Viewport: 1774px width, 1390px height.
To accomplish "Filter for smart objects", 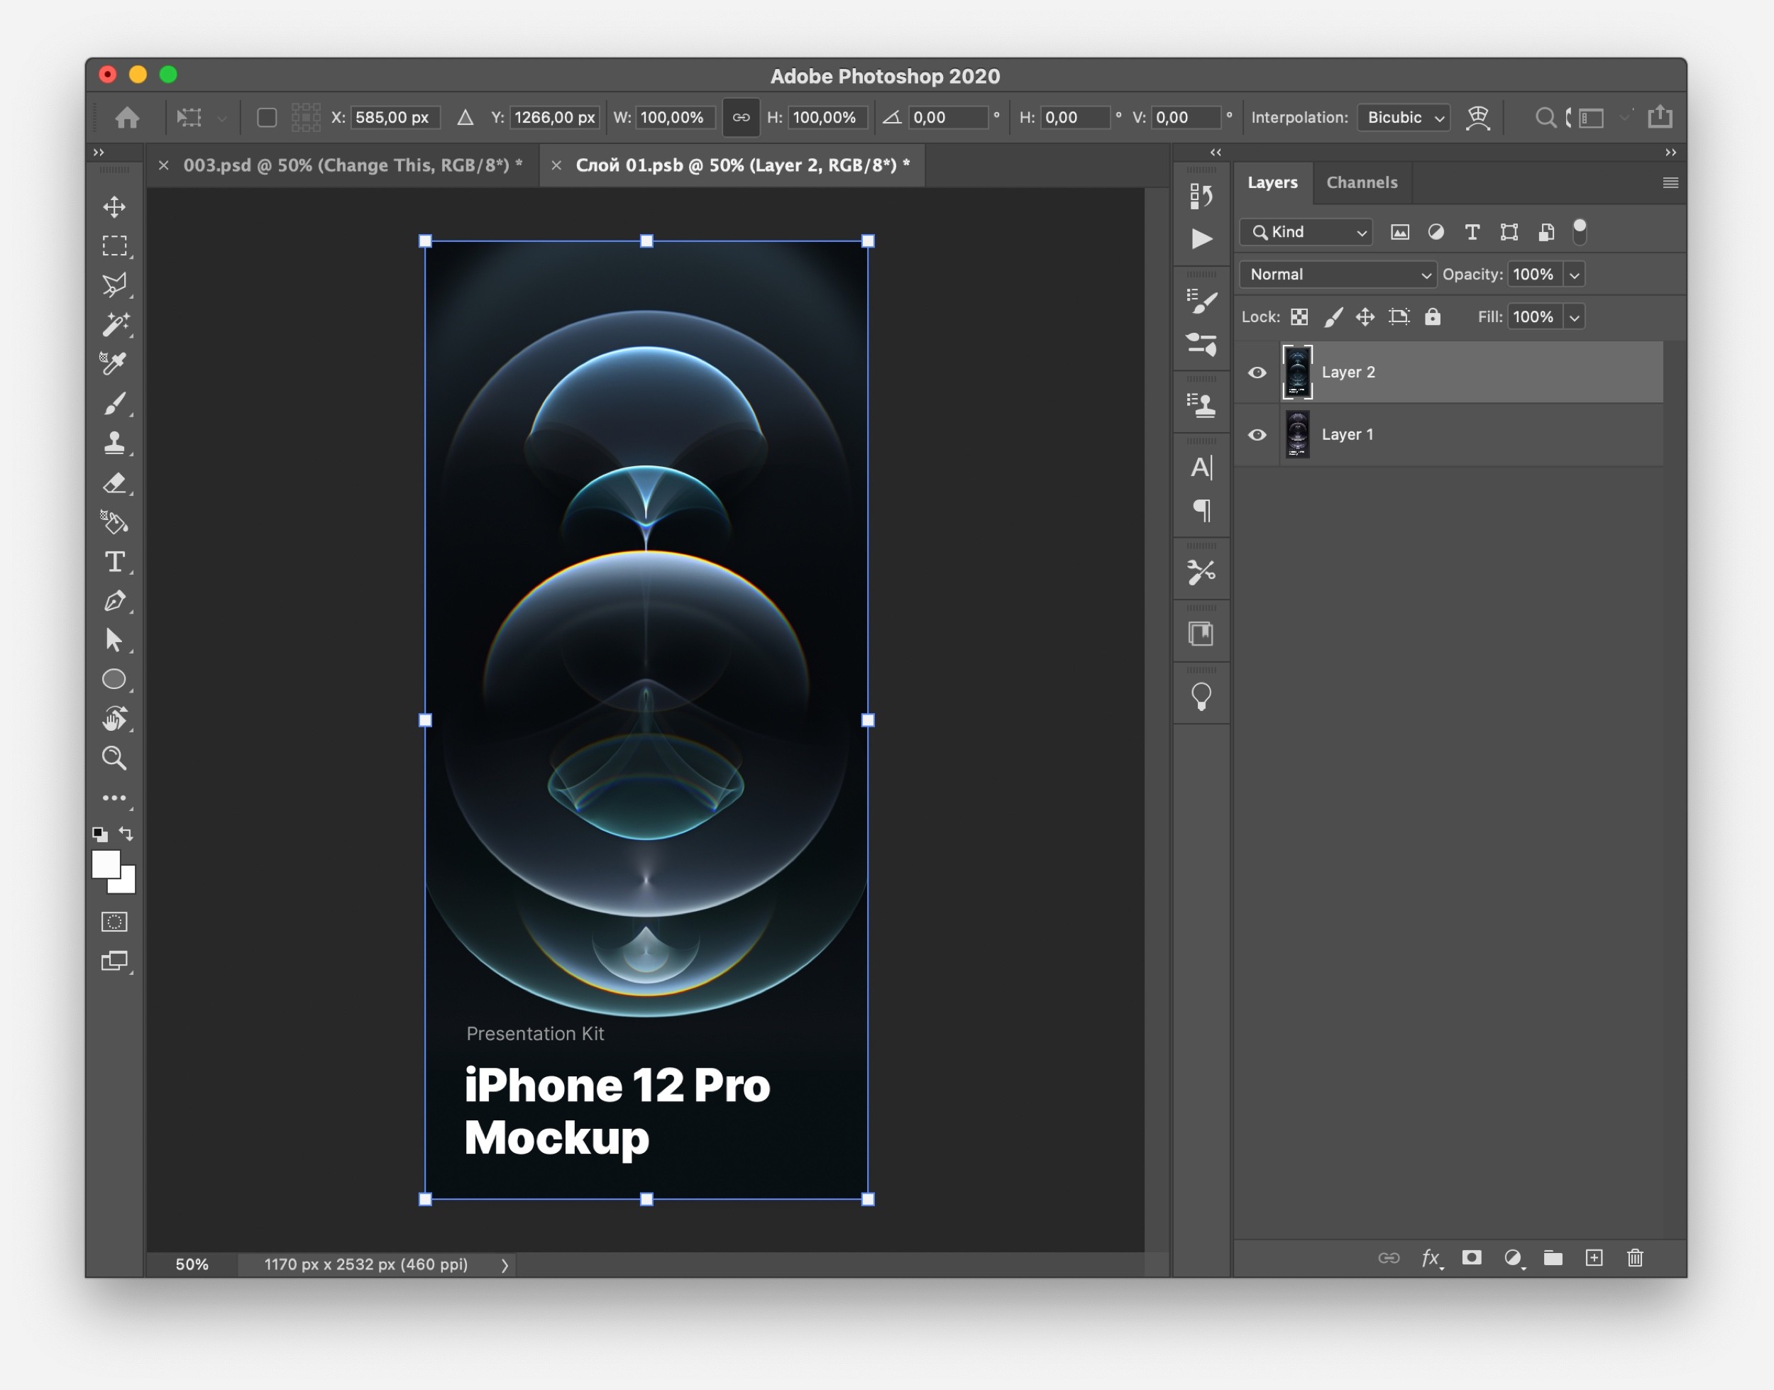I will 1546,233.
